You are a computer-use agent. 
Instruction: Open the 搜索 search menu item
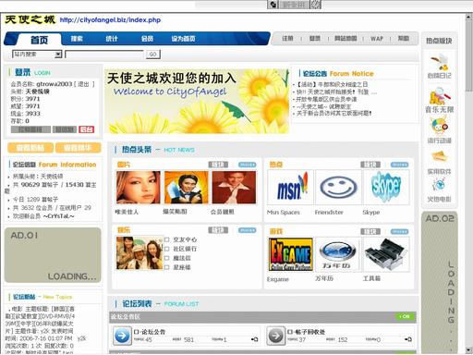point(77,39)
